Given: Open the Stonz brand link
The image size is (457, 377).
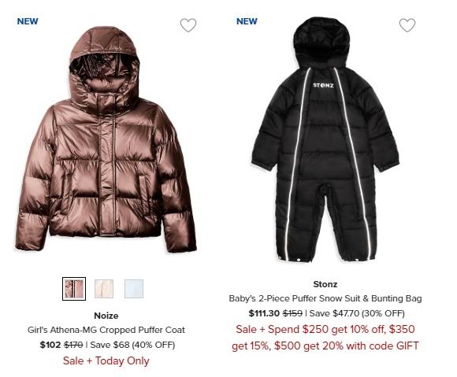Looking at the screenshot, I should coord(325,284).
